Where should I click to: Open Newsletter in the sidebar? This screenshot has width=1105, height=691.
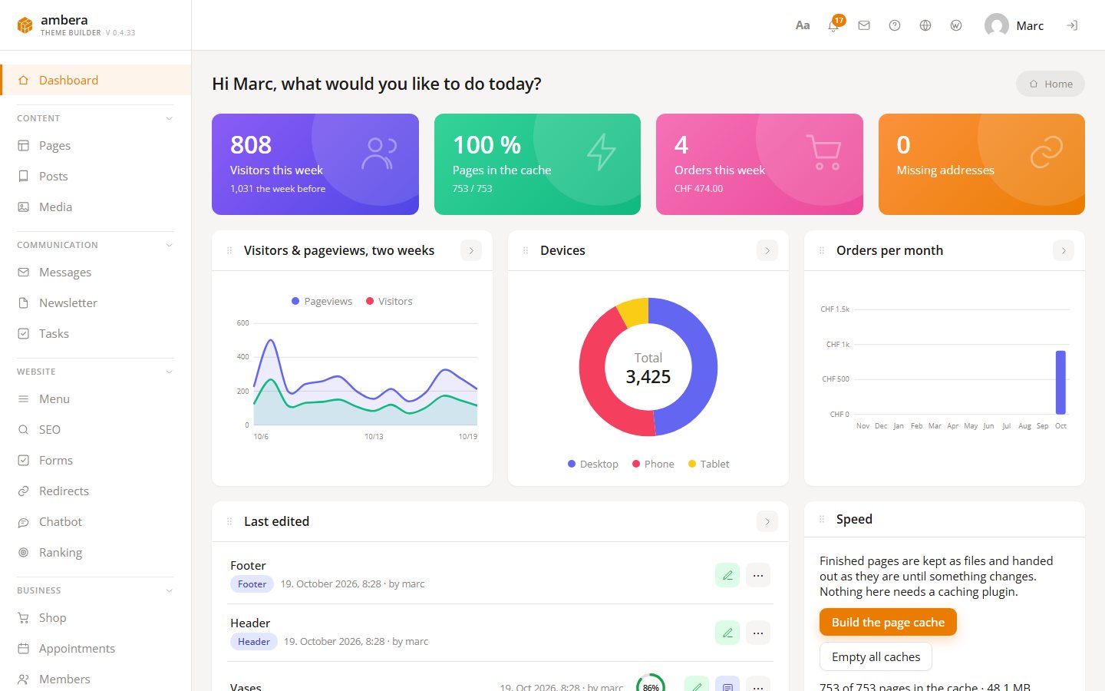(96, 303)
